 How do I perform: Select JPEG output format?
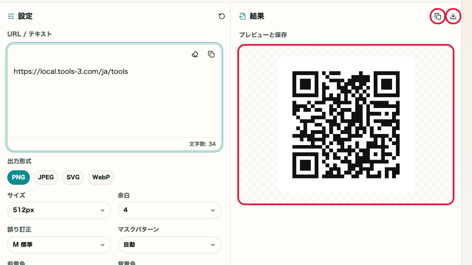click(46, 177)
